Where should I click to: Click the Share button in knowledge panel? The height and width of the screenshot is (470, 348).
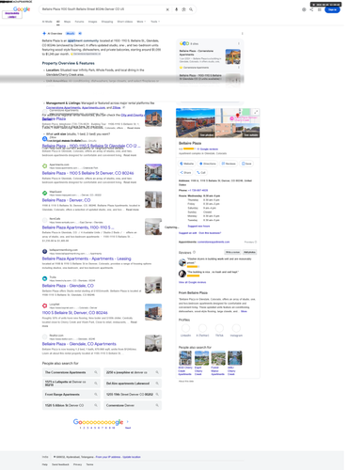coord(185,172)
